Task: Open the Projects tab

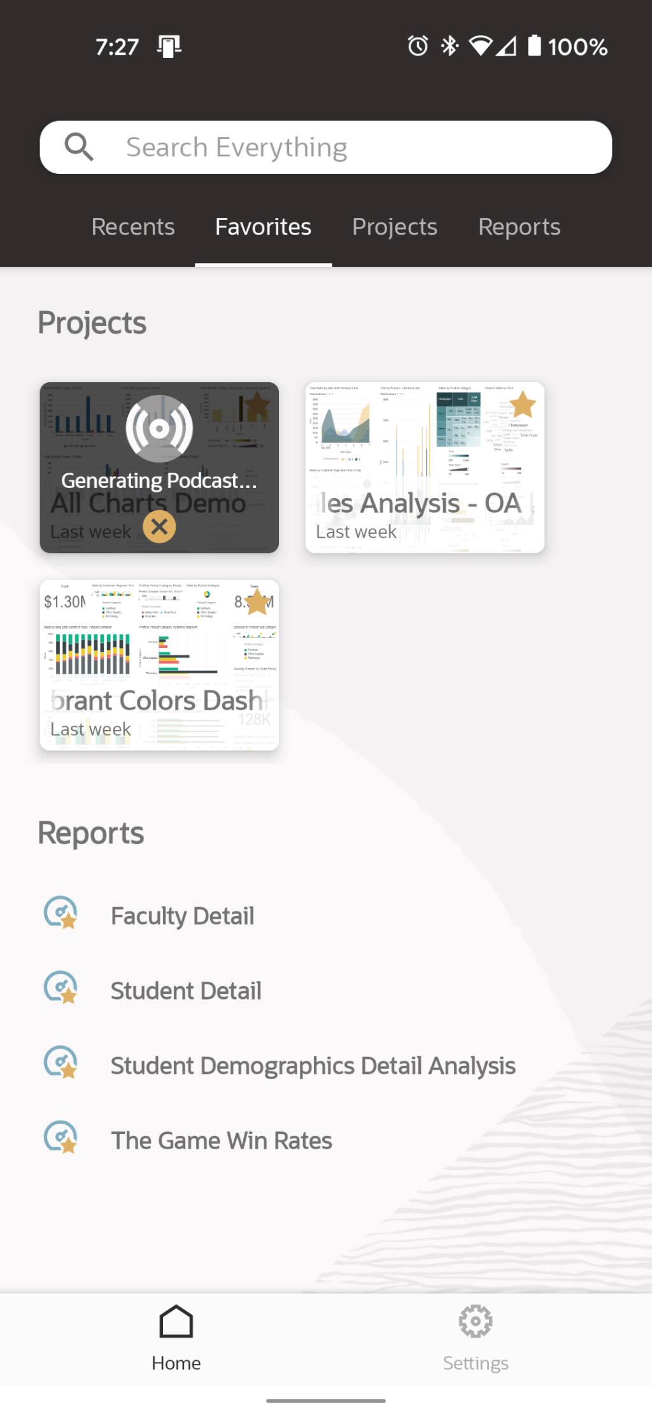Action: tap(395, 227)
